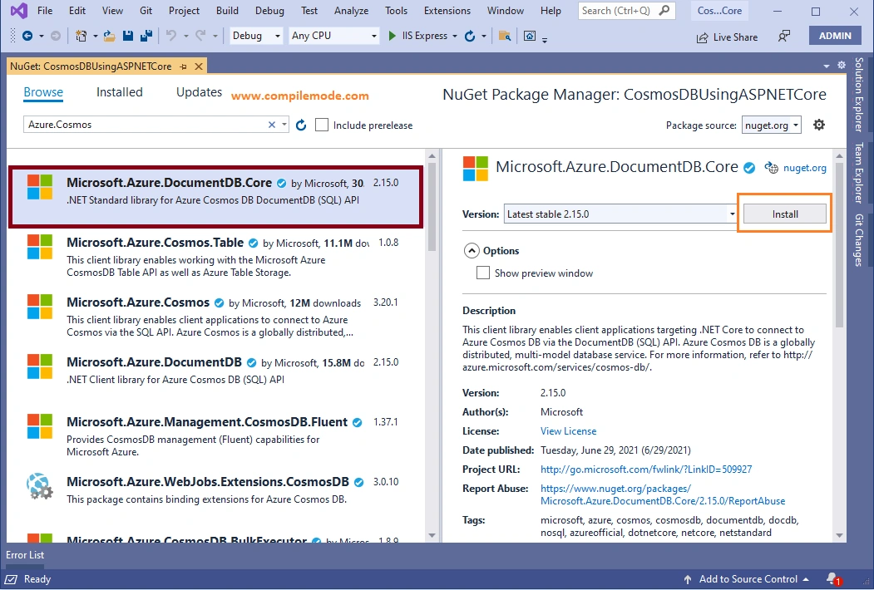Screen dimensions: 874x590
Task: Open the Error List panel tab
Action: point(25,555)
